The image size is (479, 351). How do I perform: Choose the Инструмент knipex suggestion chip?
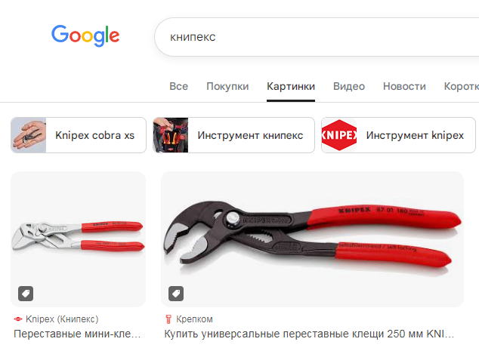coord(398,135)
